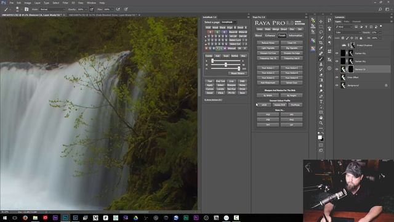Open the layer Fill dropdown
Image resolution: width=394 pixels, height=222 pixels.
pyautogui.click(x=380, y=38)
